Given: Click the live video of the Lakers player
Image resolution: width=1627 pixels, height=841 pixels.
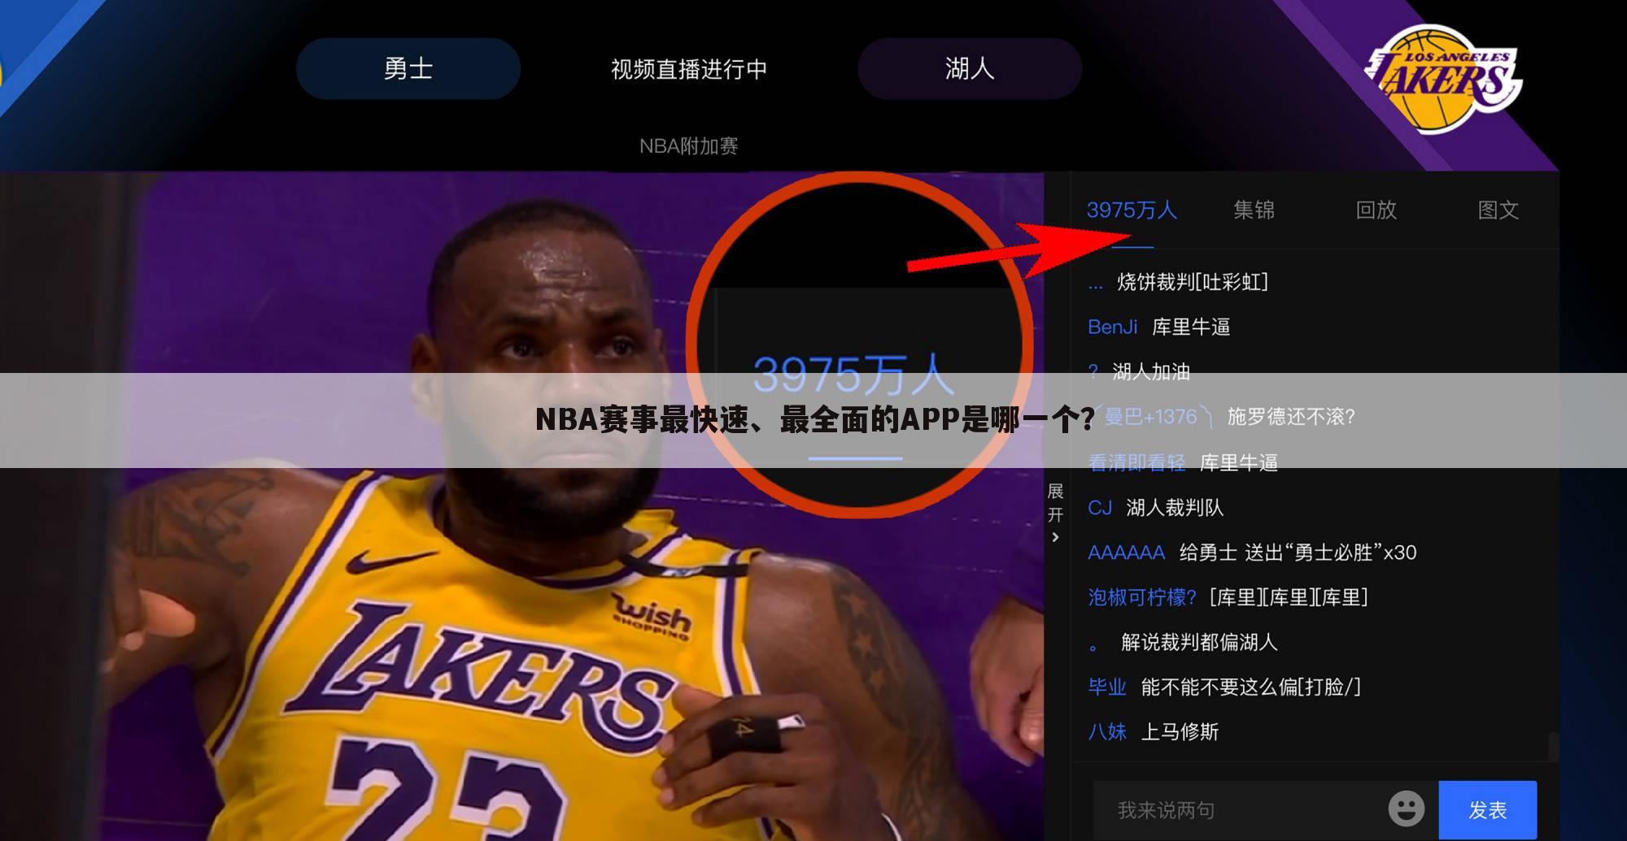Looking at the screenshot, I should coord(521,505).
